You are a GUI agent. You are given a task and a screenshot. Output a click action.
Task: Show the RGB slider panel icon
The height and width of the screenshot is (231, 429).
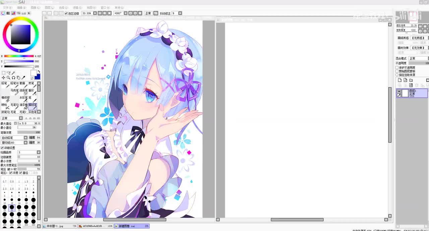coord(8,13)
